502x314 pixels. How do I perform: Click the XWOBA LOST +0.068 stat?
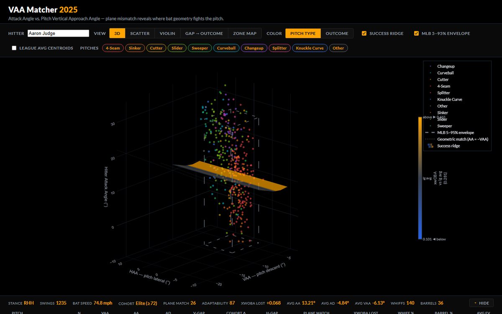coord(261,303)
